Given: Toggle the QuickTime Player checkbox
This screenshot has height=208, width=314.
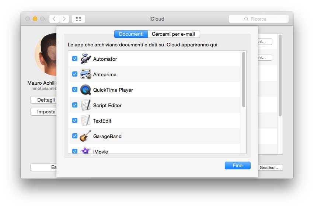Looking at the screenshot, I should (x=75, y=89).
